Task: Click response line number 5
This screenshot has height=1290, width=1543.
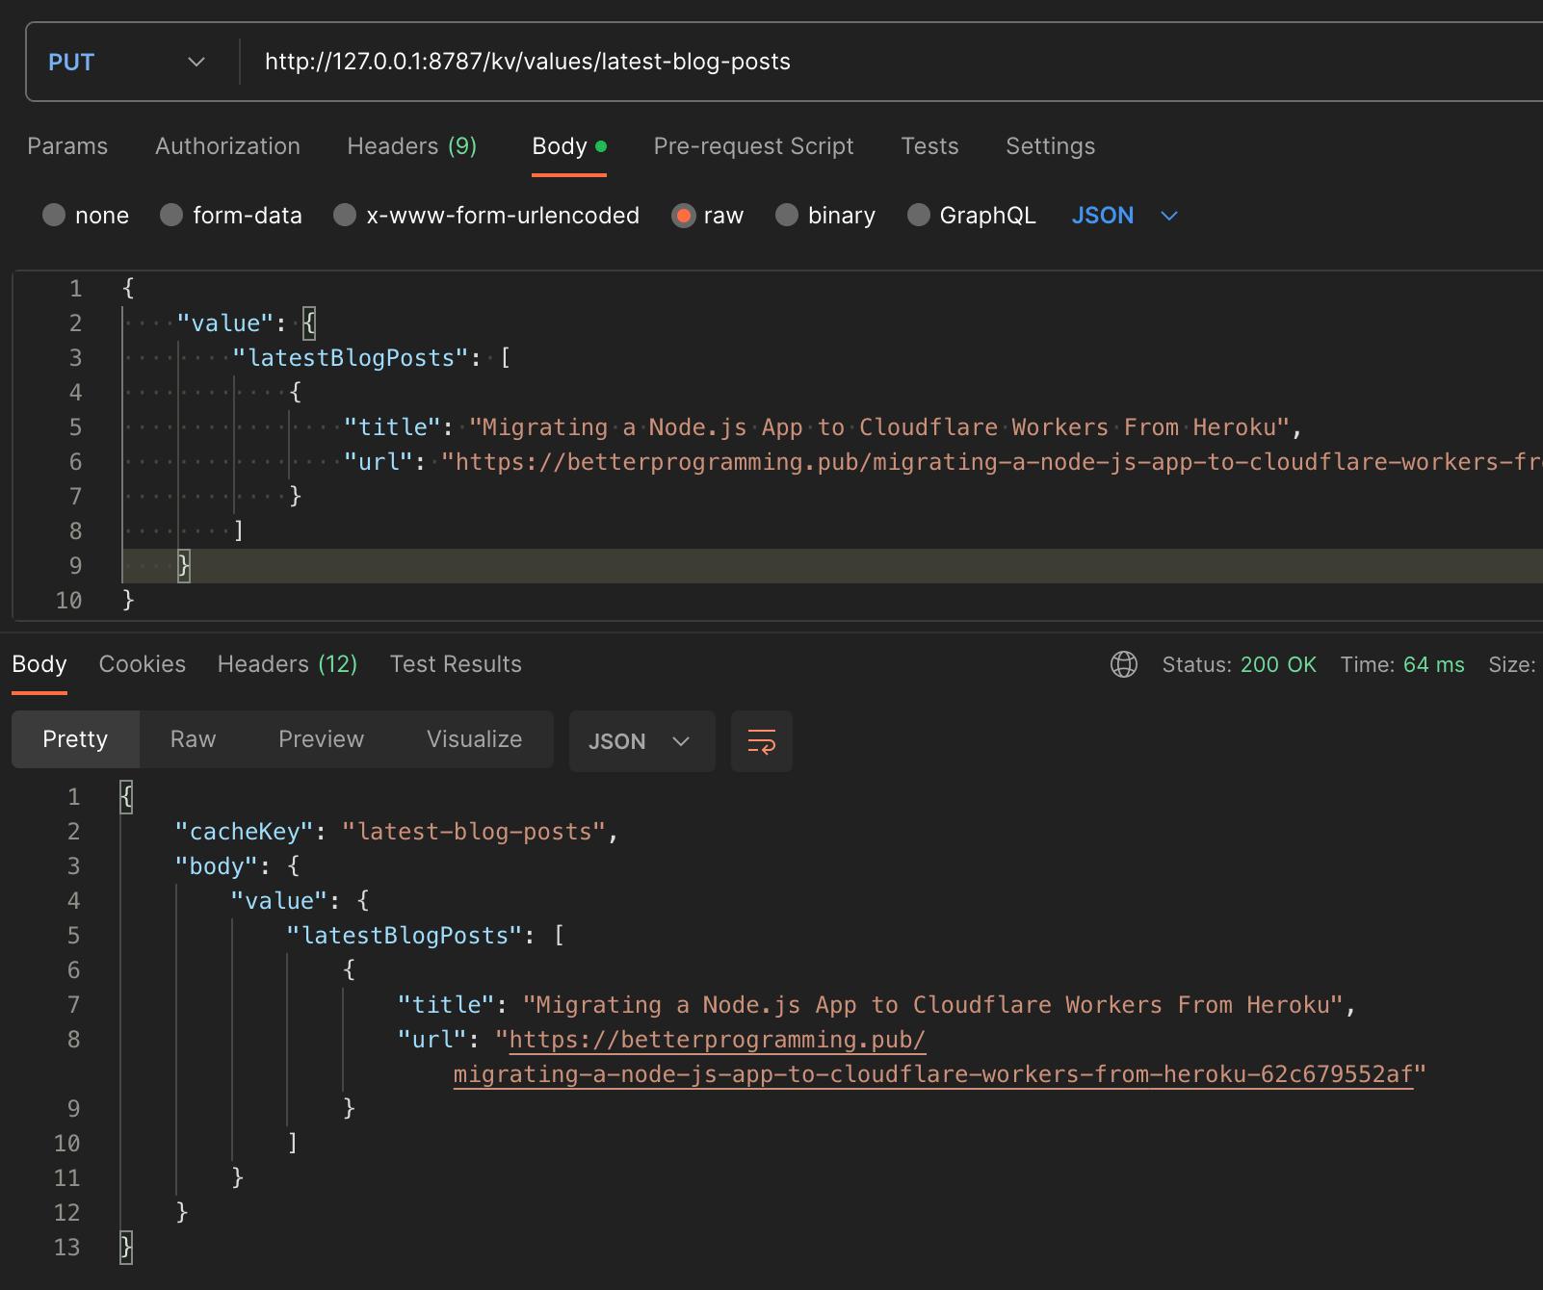Action: point(74,936)
